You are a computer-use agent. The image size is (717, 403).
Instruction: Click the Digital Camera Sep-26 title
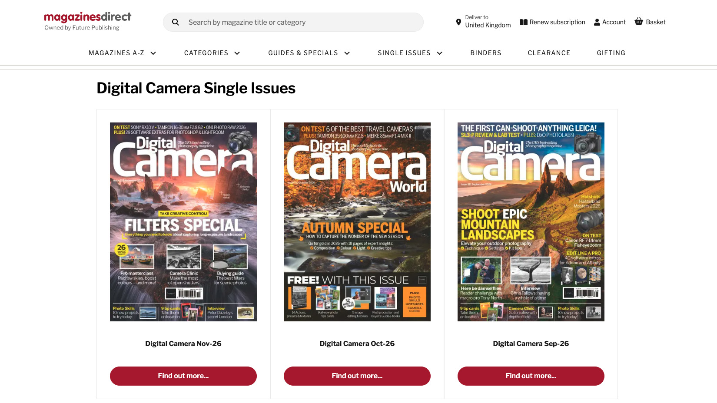531,344
